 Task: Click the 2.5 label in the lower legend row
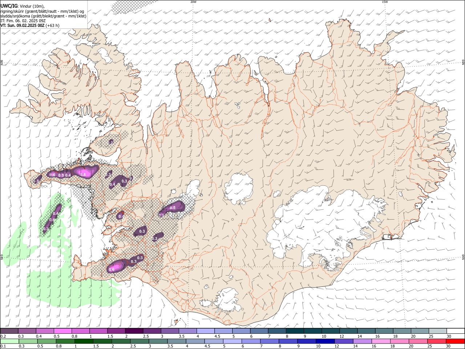tap(133, 346)
